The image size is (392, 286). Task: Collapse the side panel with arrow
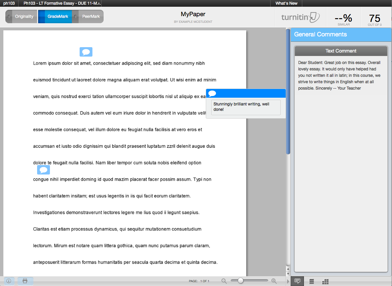(288, 281)
